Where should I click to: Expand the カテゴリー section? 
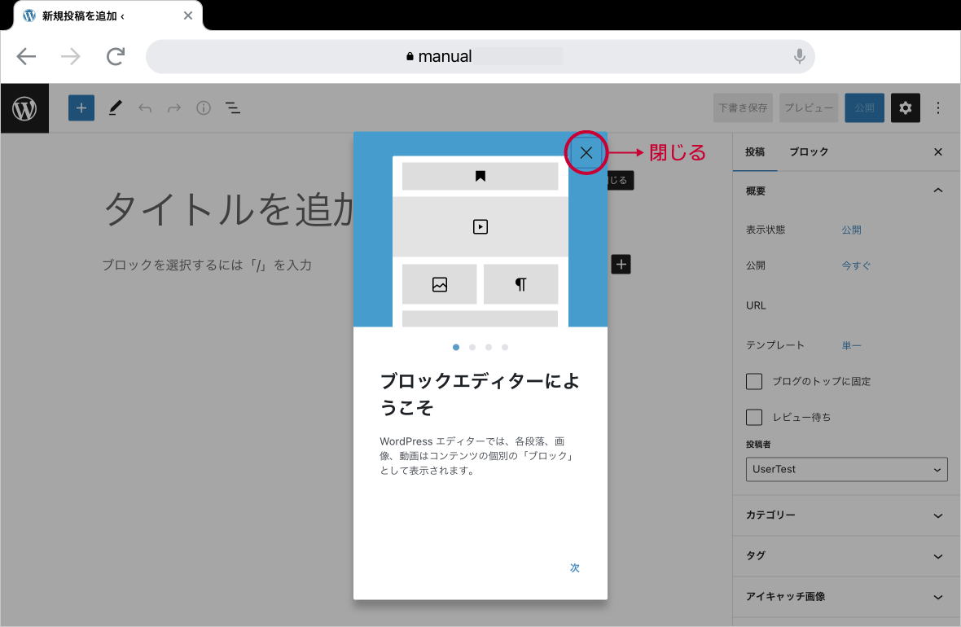coord(845,515)
